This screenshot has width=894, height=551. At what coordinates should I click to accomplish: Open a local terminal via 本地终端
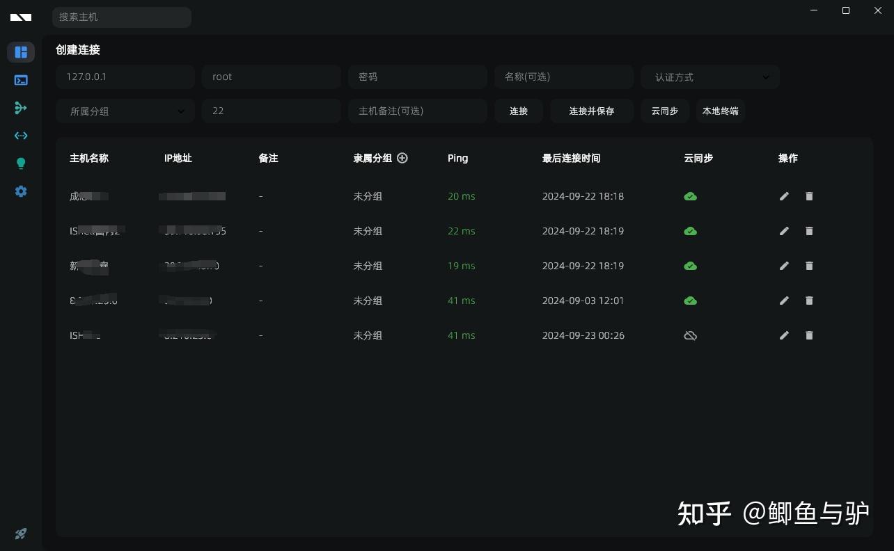click(721, 111)
